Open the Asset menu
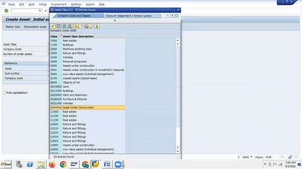Image resolution: width=302 pixels, height=169 pixels. pos(11,4)
